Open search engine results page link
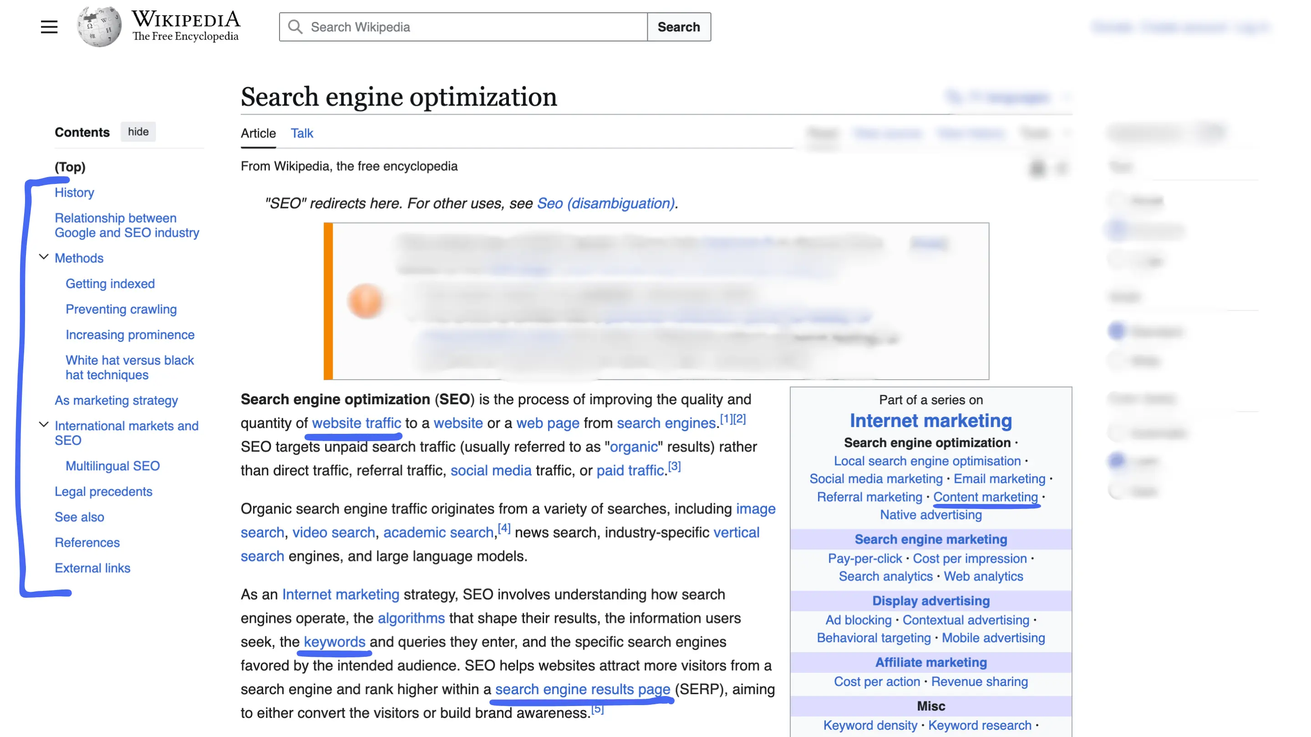 [582, 689]
